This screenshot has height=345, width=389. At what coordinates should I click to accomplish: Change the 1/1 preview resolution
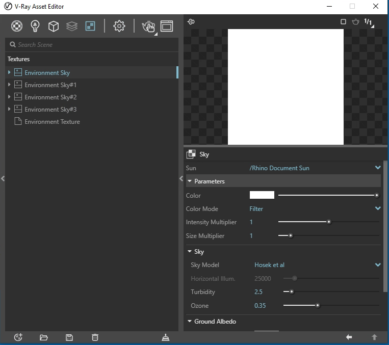(369, 22)
